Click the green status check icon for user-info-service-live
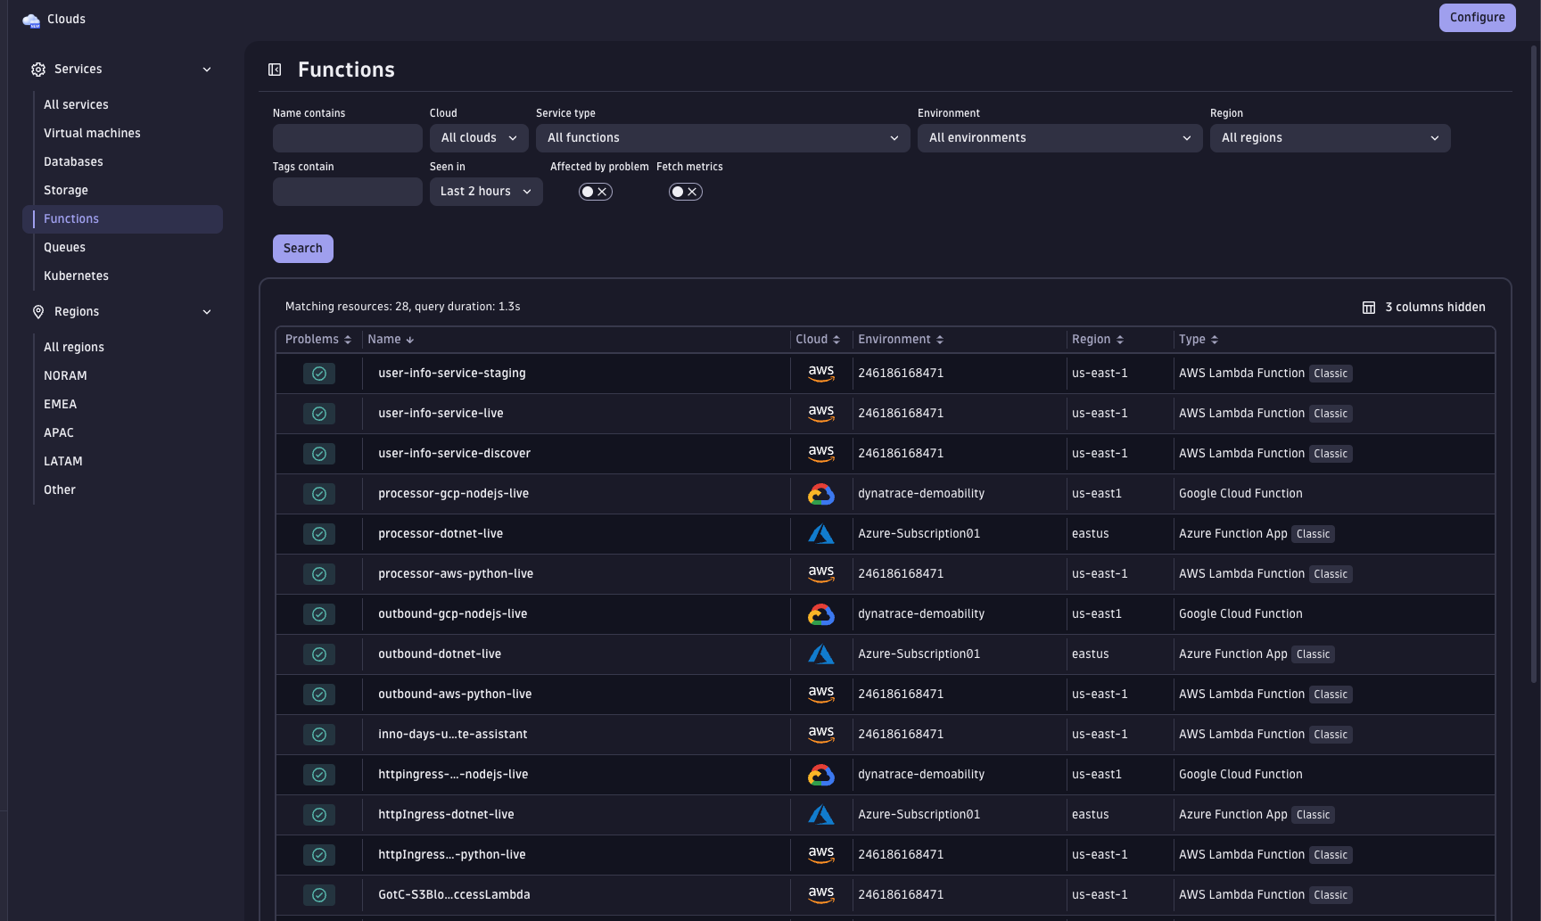The image size is (1541, 921). point(319,413)
